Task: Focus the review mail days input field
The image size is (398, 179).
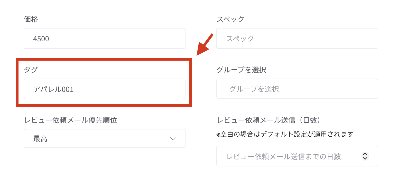Action: pos(288,156)
